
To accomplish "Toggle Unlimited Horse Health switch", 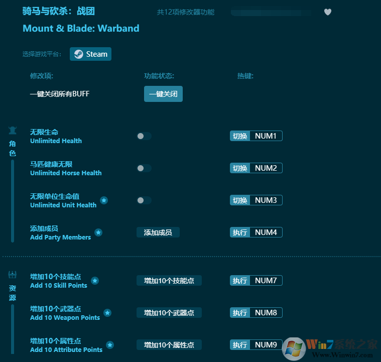I will (144, 168).
